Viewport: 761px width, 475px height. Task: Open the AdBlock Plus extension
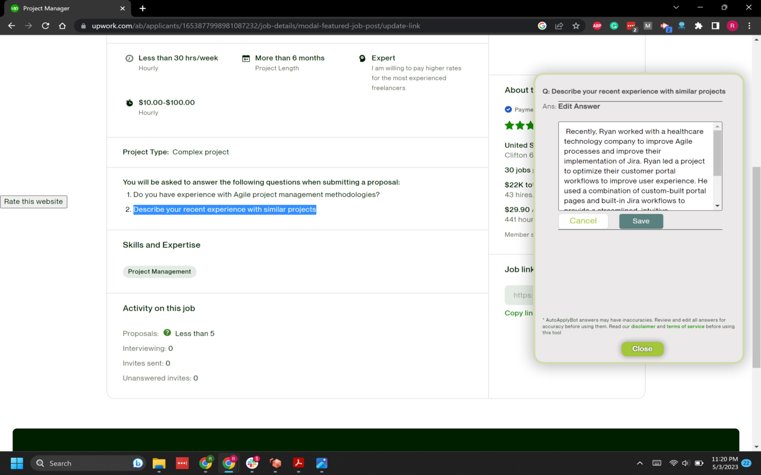click(597, 26)
